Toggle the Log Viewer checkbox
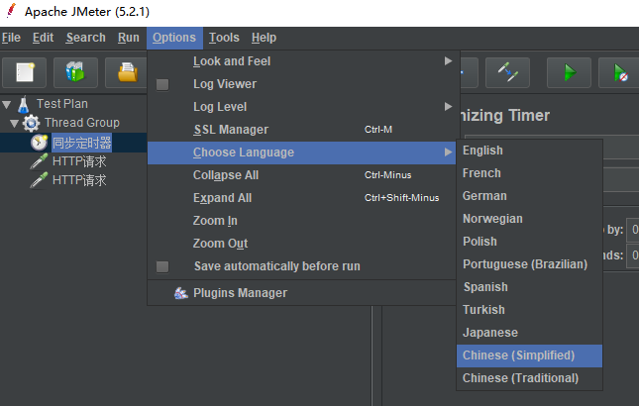Screen dimensions: 639x406 [x=162, y=84]
